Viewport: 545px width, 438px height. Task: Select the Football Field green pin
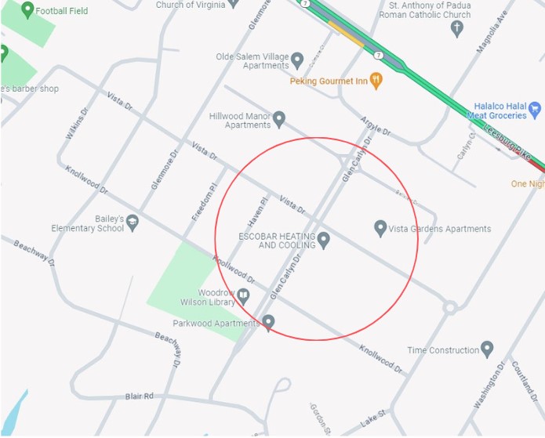click(x=27, y=10)
